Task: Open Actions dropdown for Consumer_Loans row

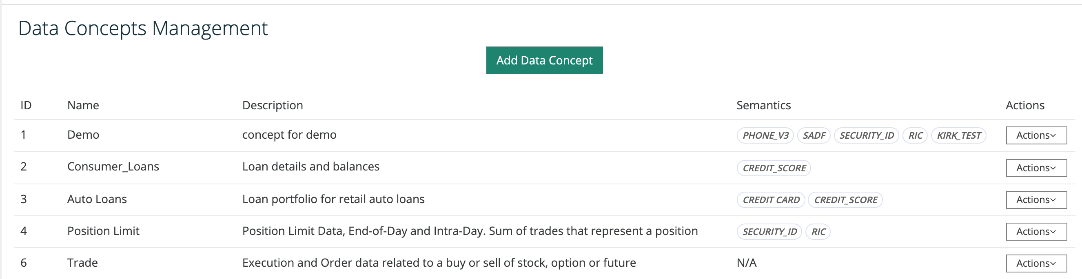Action: pyautogui.click(x=1036, y=168)
